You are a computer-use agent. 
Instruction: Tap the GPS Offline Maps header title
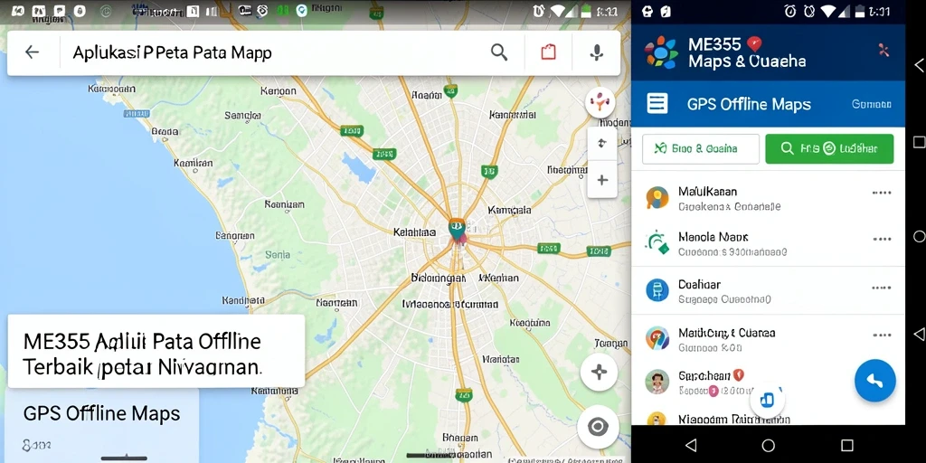coord(749,105)
